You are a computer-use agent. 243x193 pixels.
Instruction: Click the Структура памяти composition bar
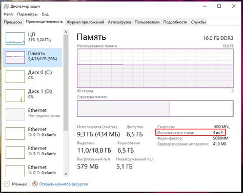[x=155, y=109]
